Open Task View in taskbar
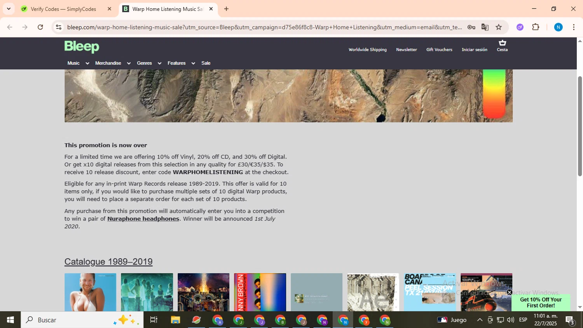 [154, 320]
